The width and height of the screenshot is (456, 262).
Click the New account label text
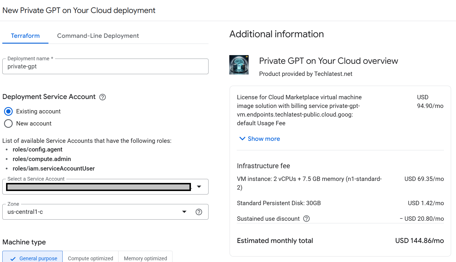pos(34,123)
